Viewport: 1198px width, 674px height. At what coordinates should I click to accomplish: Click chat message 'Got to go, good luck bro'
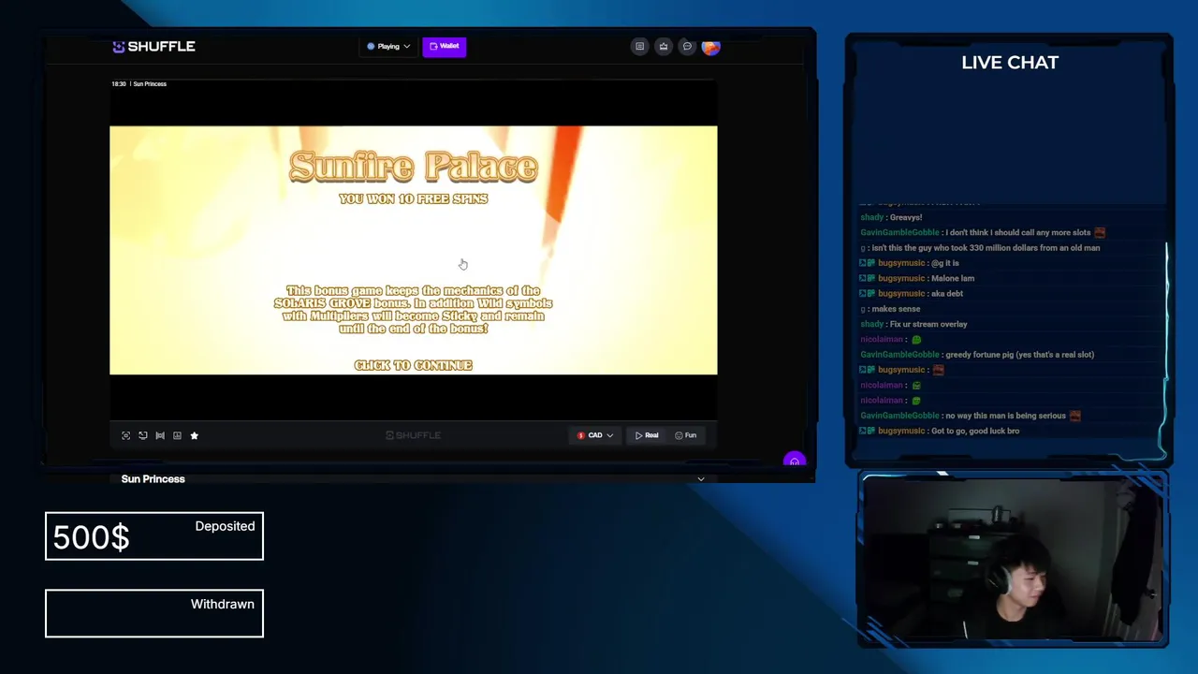click(x=974, y=431)
